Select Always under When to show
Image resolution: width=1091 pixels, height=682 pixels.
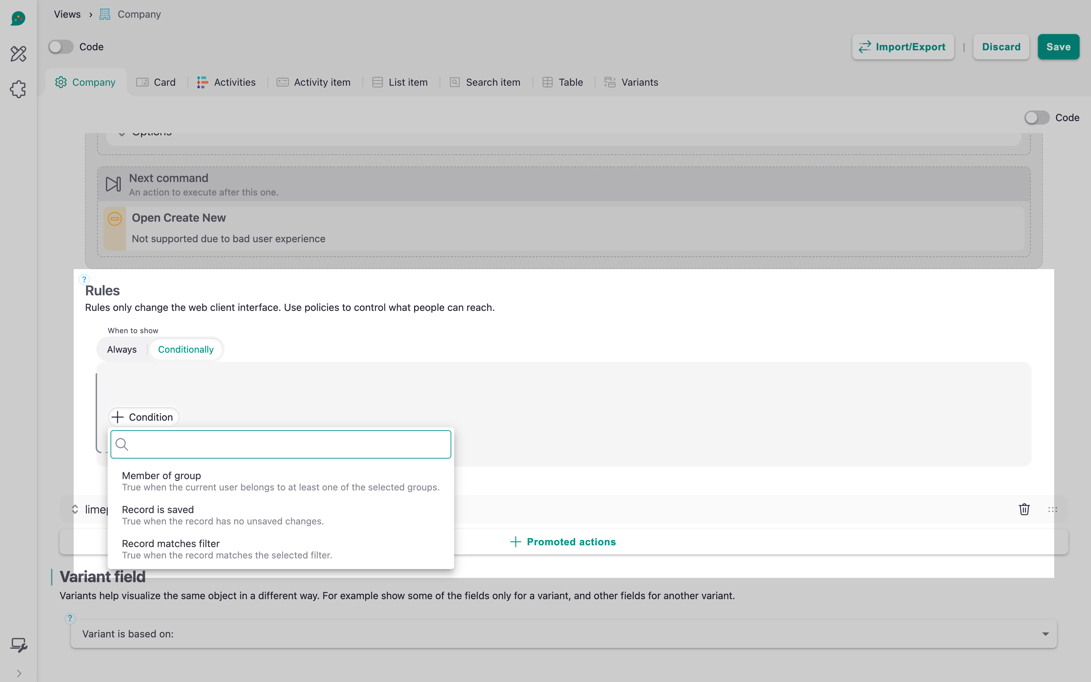tap(122, 349)
